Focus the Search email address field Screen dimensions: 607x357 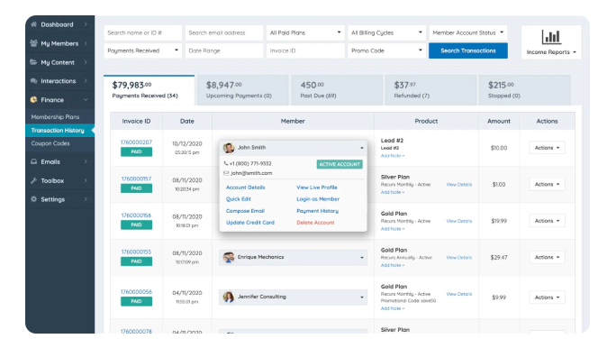224,33
